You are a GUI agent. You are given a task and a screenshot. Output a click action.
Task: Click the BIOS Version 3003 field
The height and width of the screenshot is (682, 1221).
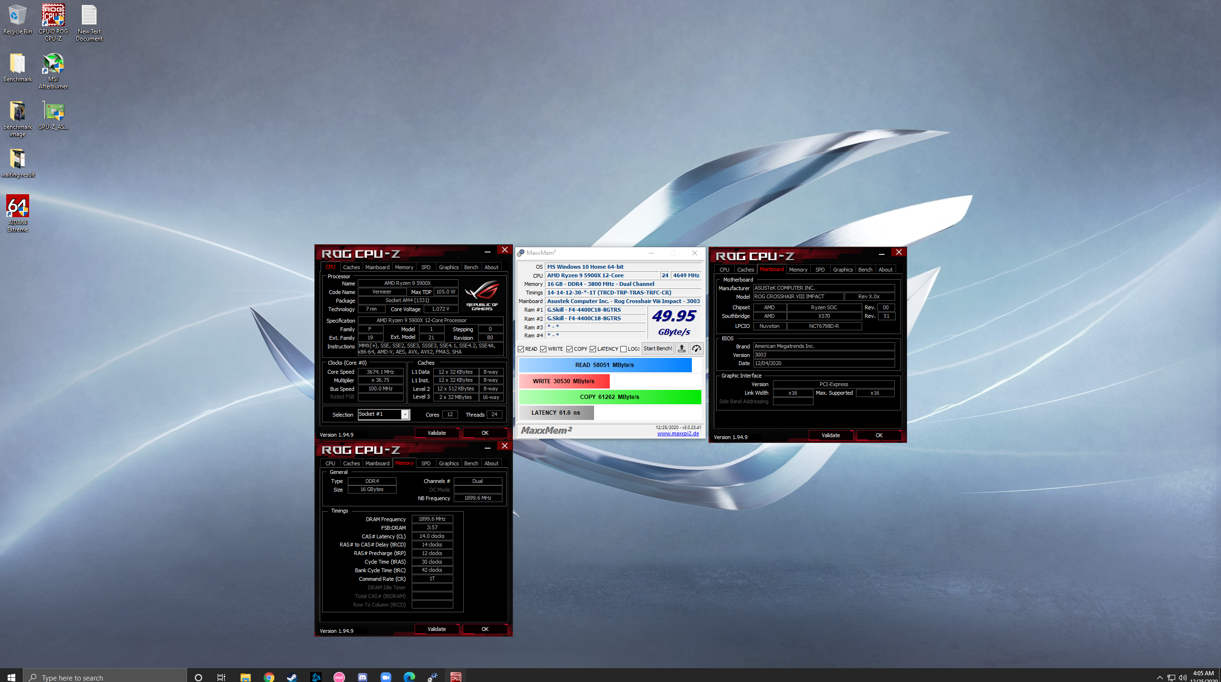824,355
